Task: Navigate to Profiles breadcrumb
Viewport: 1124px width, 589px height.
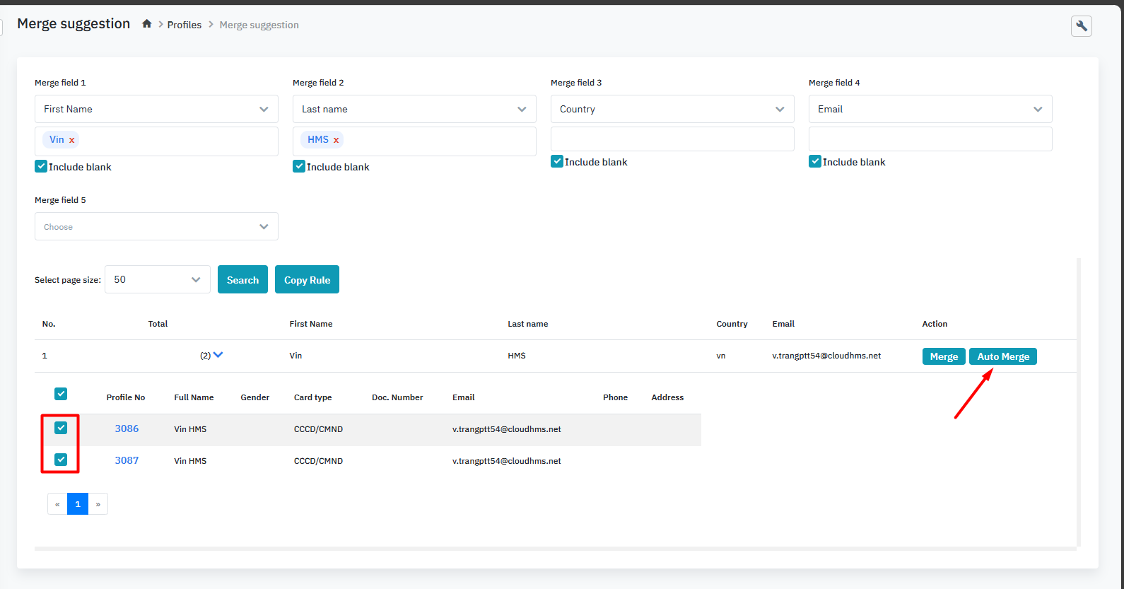Action: tap(185, 25)
